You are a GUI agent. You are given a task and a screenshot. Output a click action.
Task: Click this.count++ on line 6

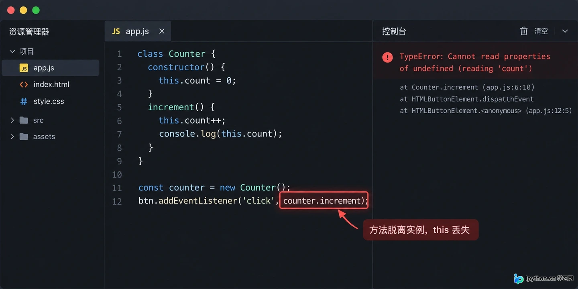click(x=192, y=120)
